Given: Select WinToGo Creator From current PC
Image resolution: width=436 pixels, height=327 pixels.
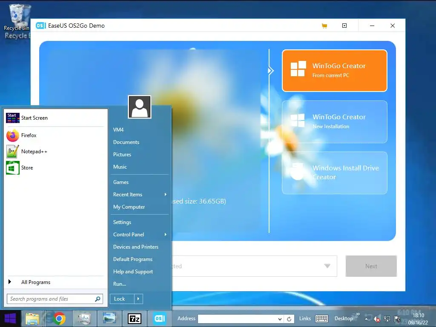Looking at the screenshot, I should click(335, 71).
